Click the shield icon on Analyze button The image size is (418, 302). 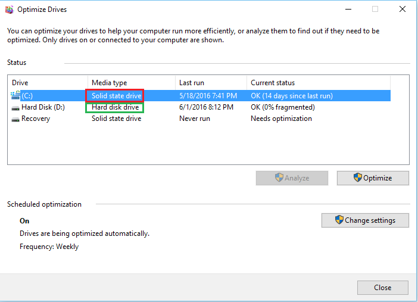coord(279,178)
